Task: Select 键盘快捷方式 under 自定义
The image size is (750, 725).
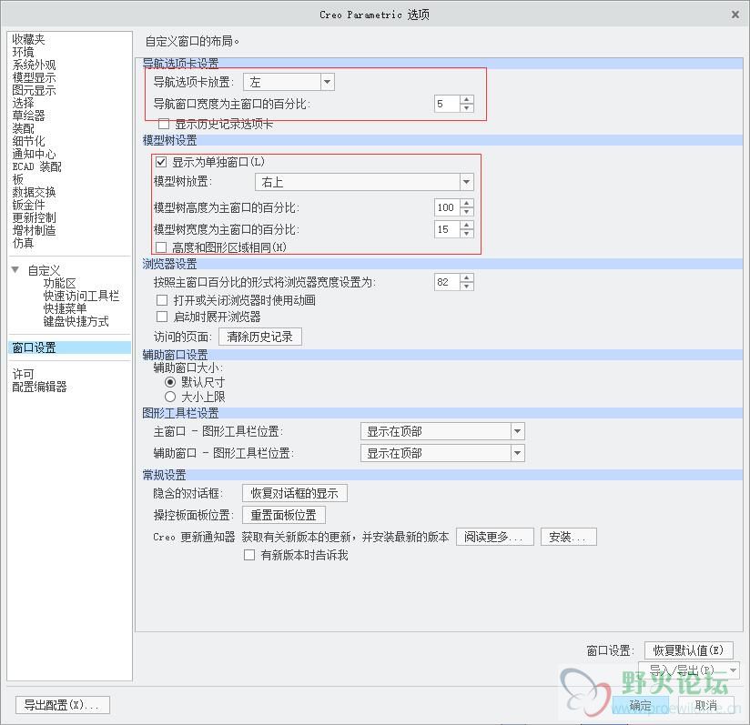Action: [x=76, y=321]
